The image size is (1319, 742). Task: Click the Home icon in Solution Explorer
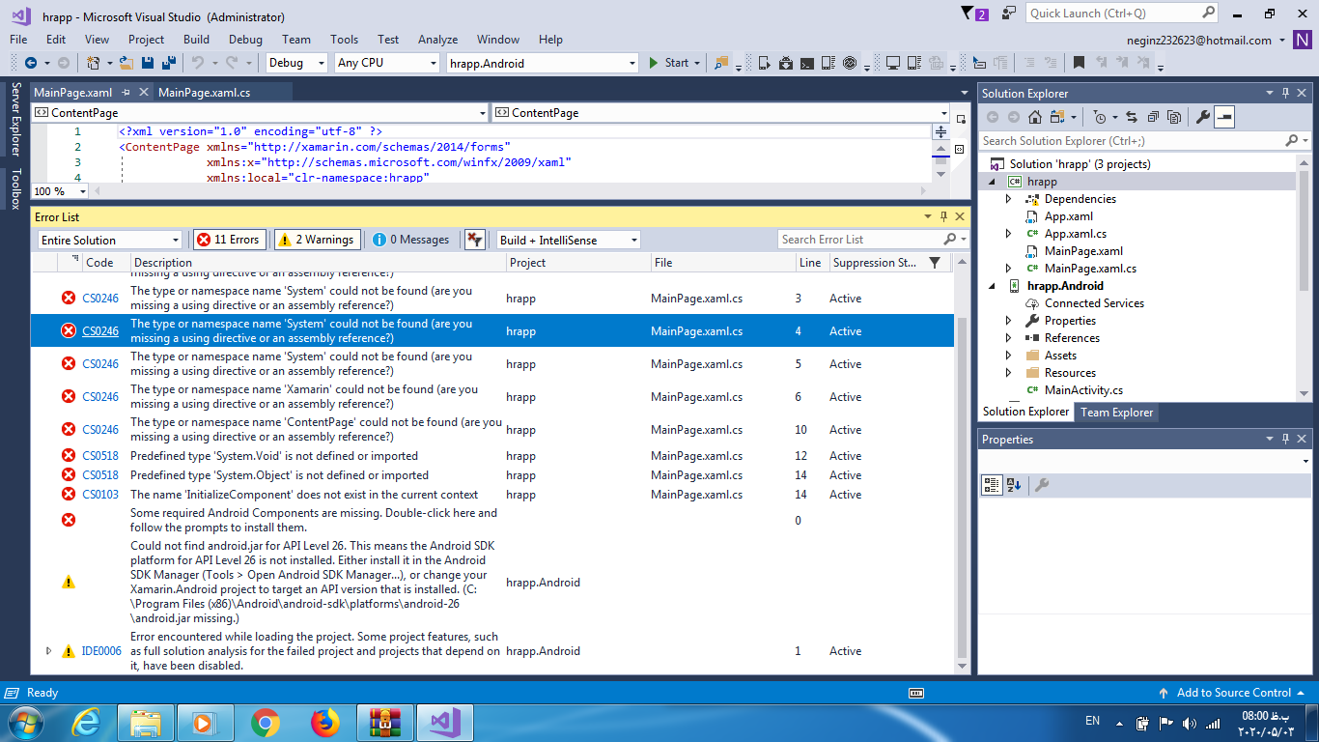[x=1034, y=117]
